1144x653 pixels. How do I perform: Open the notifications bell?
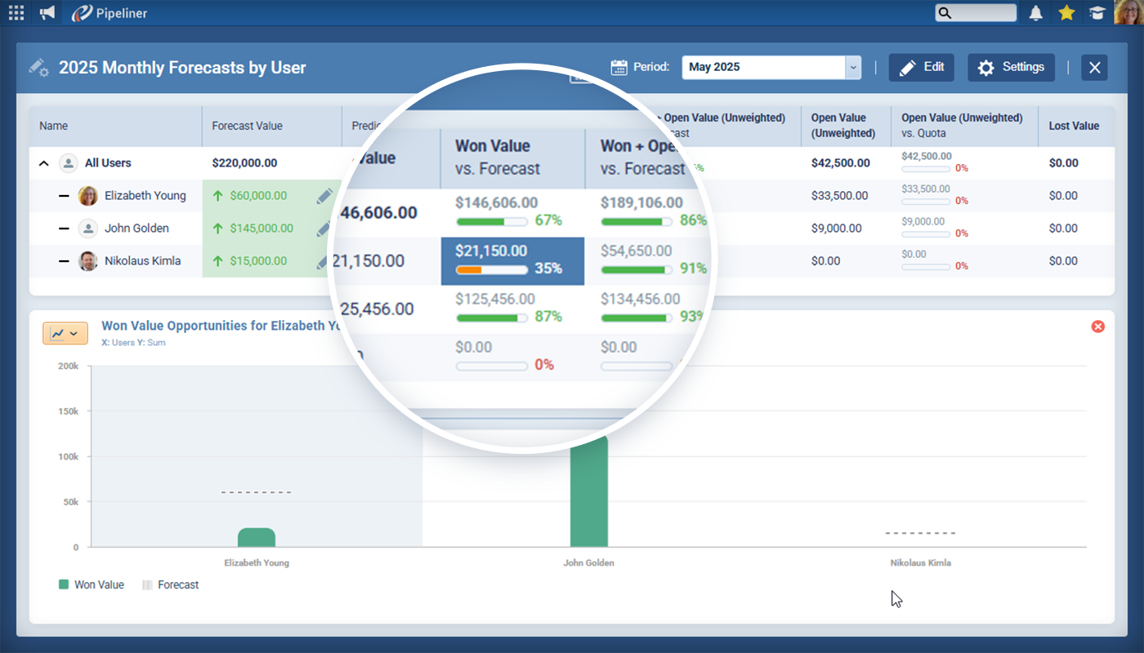point(1036,13)
